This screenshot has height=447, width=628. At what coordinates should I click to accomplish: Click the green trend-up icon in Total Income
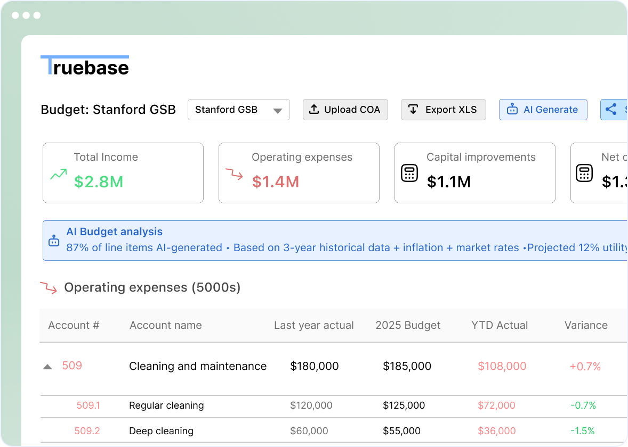59,175
